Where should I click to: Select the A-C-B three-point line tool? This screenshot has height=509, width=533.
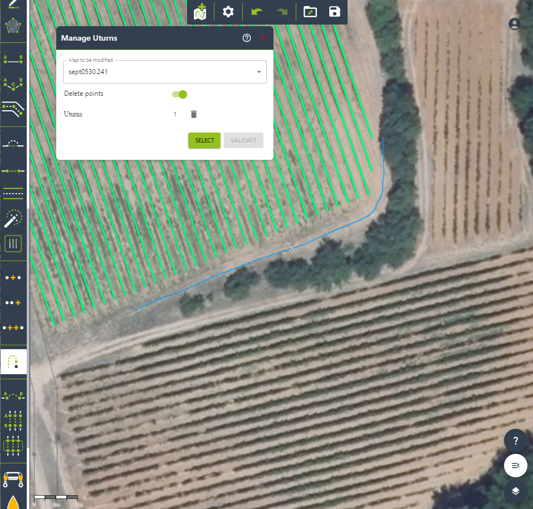(x=13, y=84)
